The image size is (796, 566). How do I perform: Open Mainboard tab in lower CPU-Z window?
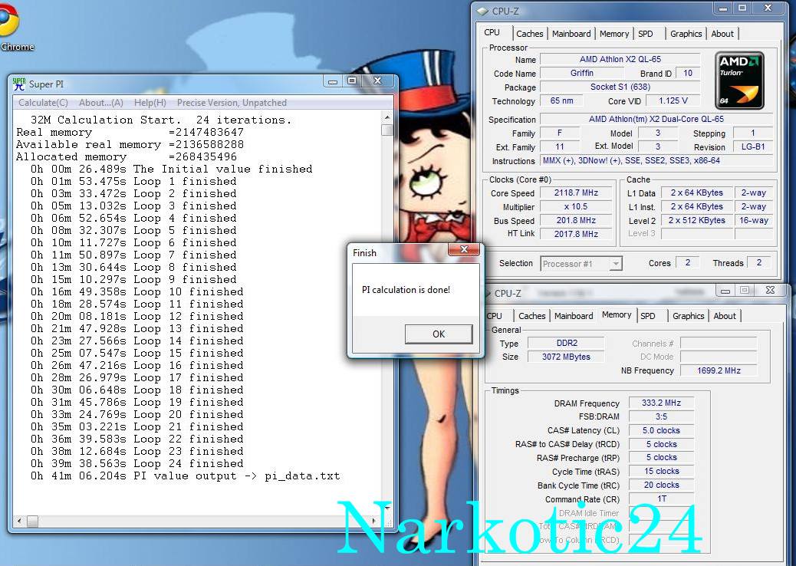[x=574, y=316]
